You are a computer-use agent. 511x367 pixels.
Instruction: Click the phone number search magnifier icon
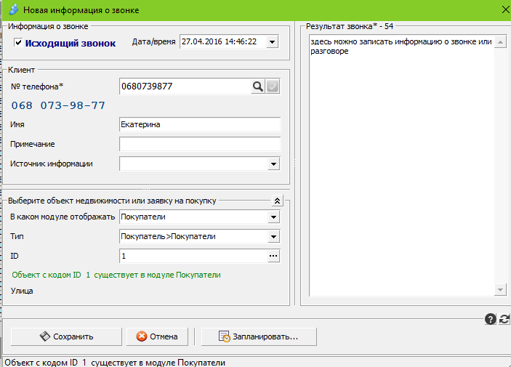click(258, 86)
